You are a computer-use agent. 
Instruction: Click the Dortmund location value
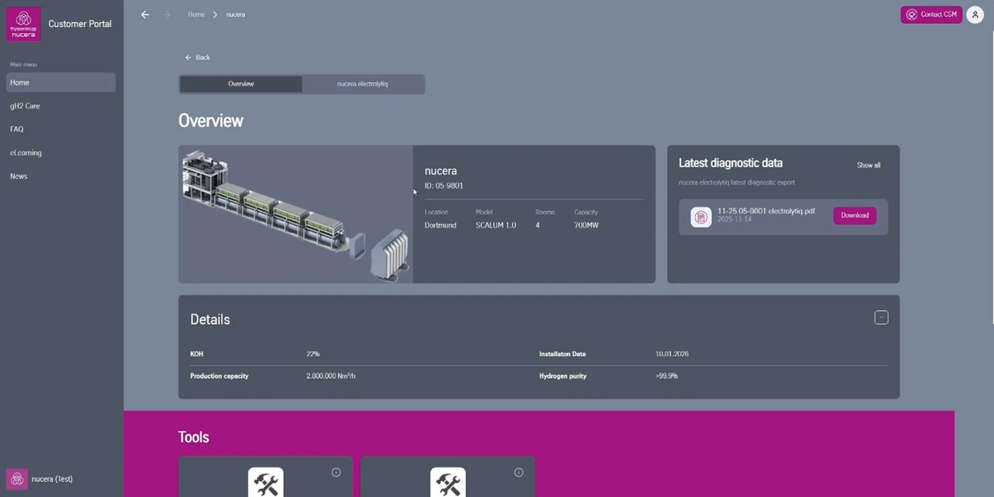[440, 226]
